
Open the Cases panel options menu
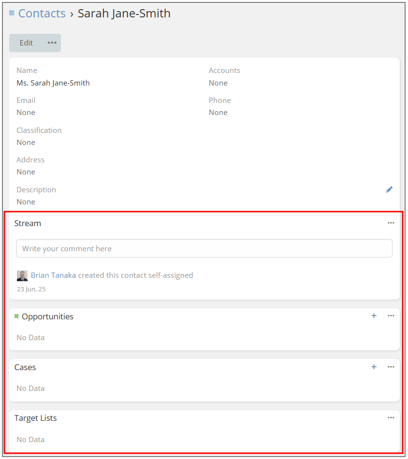[x=391, y=367]
